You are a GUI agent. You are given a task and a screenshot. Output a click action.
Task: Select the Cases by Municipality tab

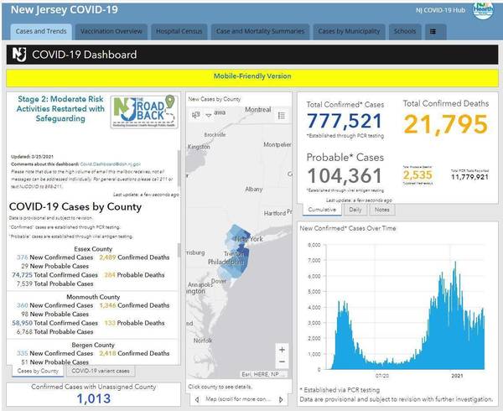coord(350,31)
